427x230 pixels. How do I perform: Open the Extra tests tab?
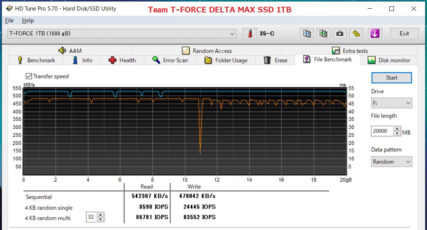point(350,51)
